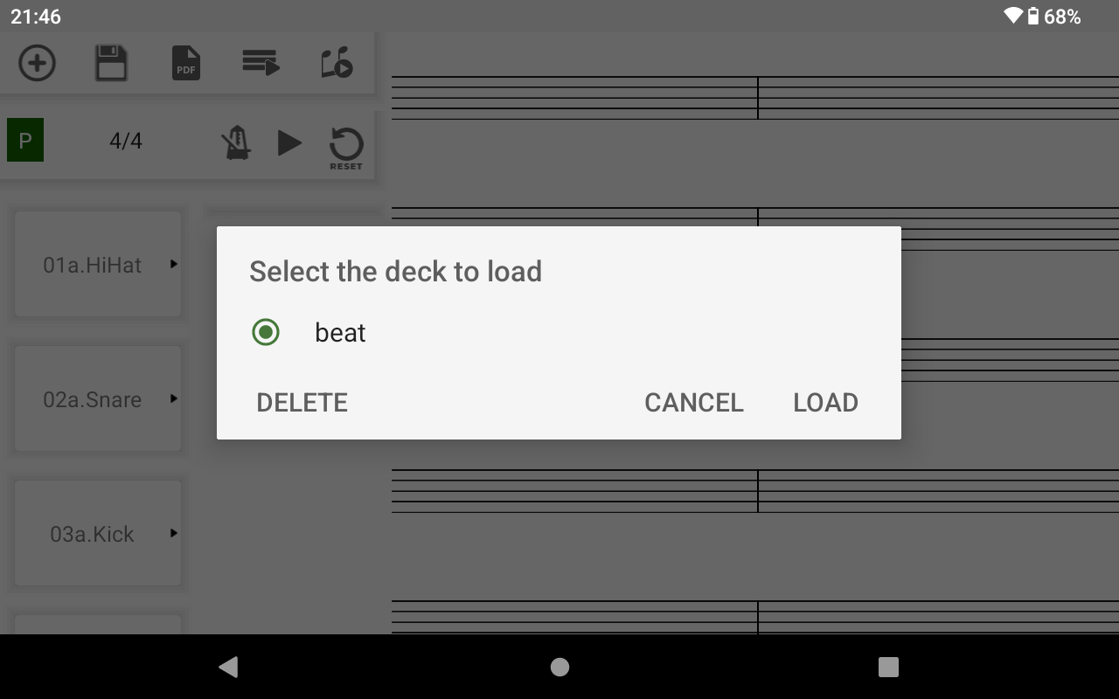
Task: Tap the Android back navigation button
Action: tap(228, 667)
